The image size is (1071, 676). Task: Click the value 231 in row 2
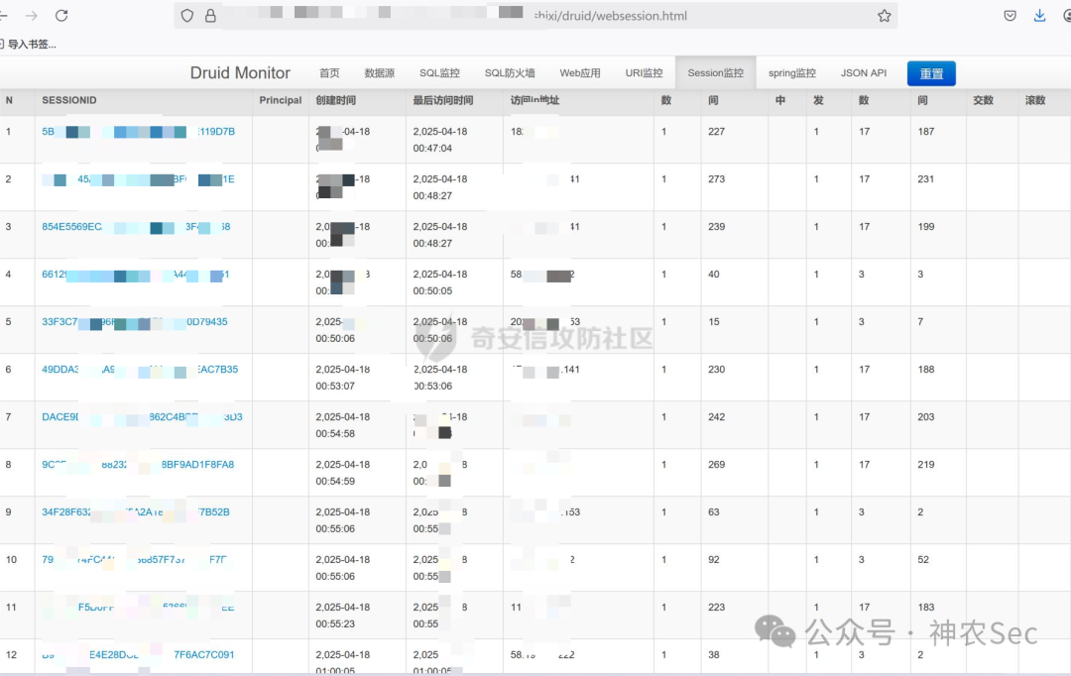(x=926, y=178)
